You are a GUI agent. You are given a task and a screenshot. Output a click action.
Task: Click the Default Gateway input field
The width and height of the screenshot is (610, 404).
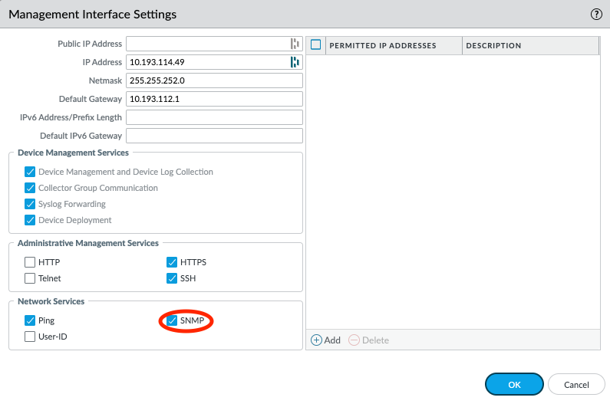pos(214,99)
